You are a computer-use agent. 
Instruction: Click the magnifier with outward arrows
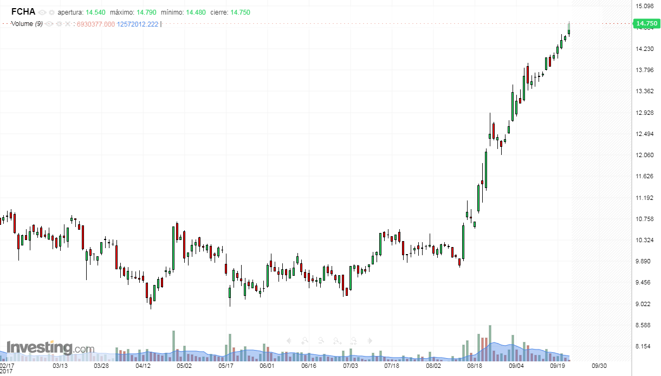pyautogui.click(x=337, y=341)
